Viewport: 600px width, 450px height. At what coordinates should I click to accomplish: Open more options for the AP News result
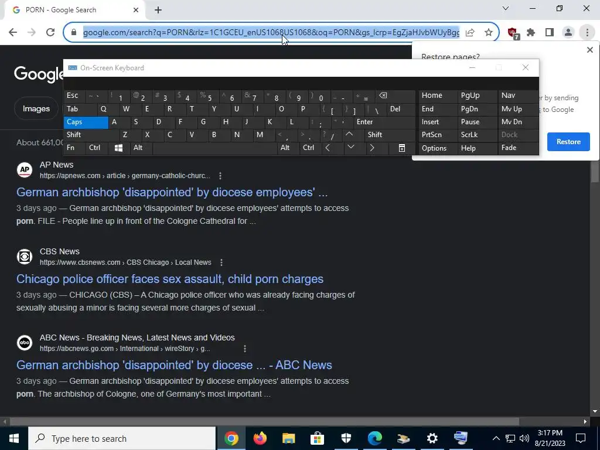(x=220, y=176)
